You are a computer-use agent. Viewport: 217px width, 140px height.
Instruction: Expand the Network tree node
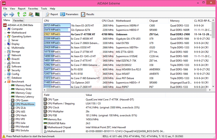pyautogui.click(x=5, y=55)
